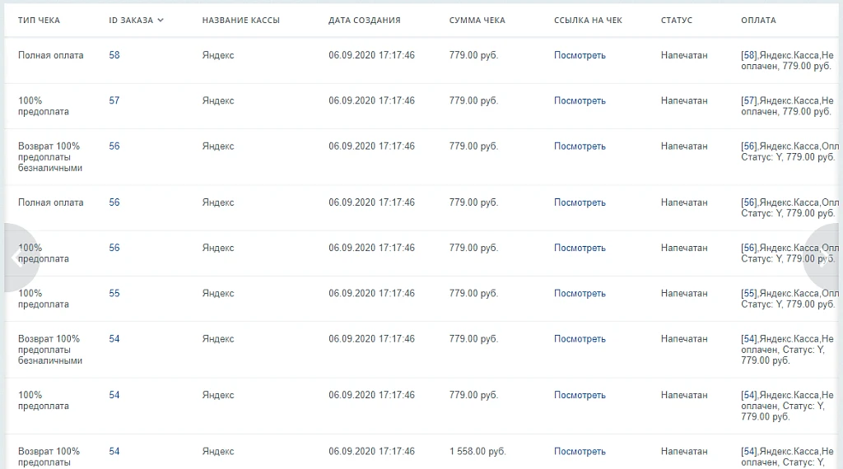Click the ССЫЛКА НА ЧЕК column header
Image resolution: width=843 pixels, height=469 pixels.
click(x=588, y=21)
